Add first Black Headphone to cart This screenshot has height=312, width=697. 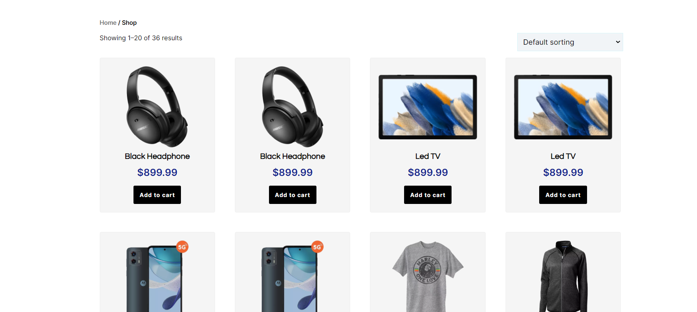[157, 195]
